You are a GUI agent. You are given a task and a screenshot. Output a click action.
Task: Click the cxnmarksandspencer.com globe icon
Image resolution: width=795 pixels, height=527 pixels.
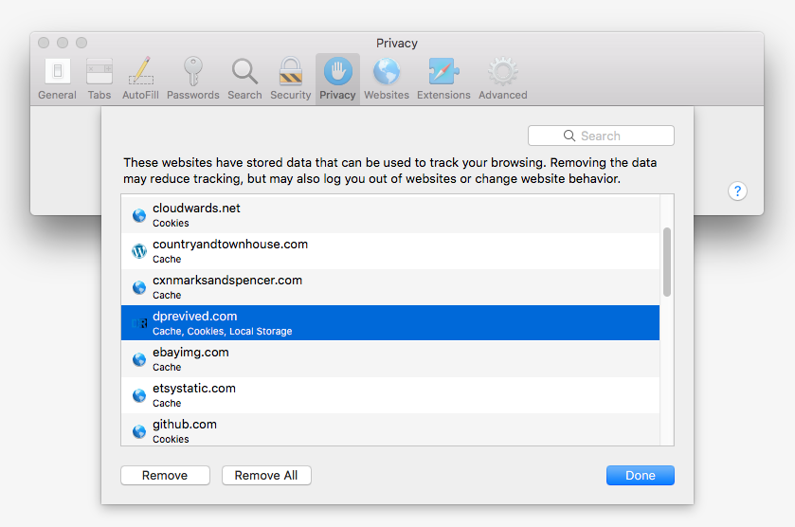click(139, 287)
